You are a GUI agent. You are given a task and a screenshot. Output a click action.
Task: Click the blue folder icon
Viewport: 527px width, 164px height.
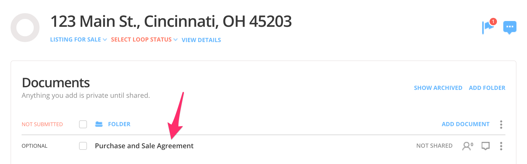pyautogui.click(x=99, y=124)
